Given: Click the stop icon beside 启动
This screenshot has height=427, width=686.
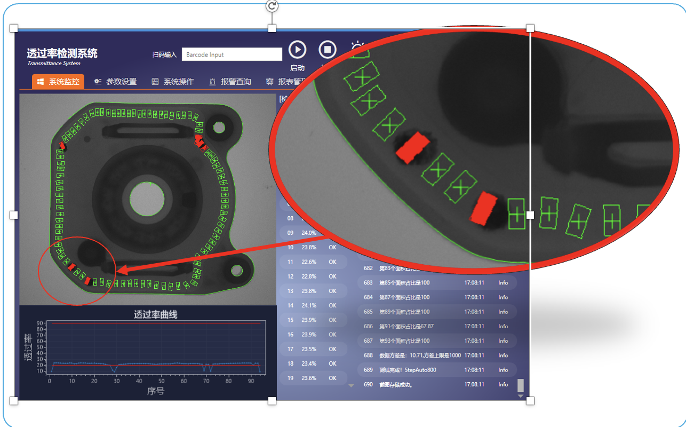Looking at the screenshot, I should pyautogui.click(x=328, y=50).
